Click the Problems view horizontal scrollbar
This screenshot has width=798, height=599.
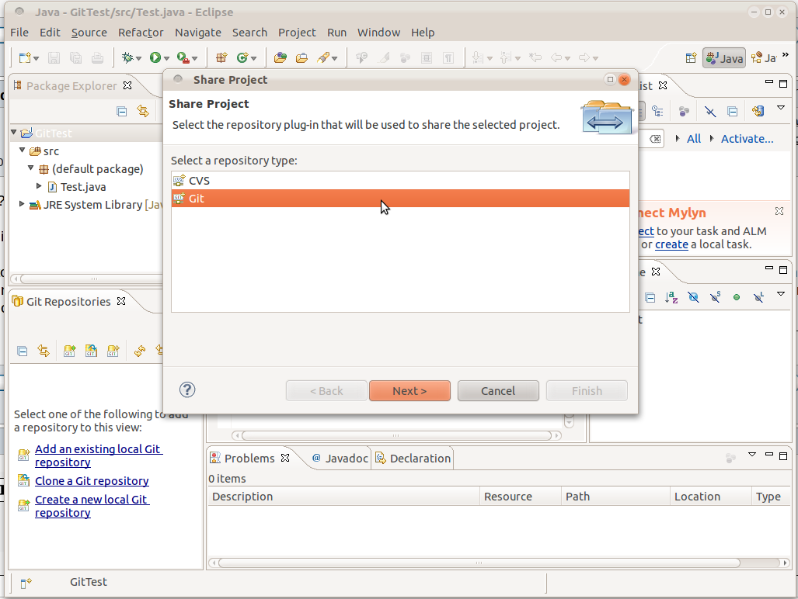(479, 563)
